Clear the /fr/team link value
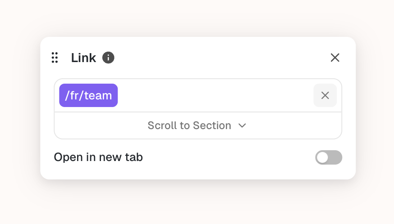This screenshot has width=394, height=224. tap(325, 95)
